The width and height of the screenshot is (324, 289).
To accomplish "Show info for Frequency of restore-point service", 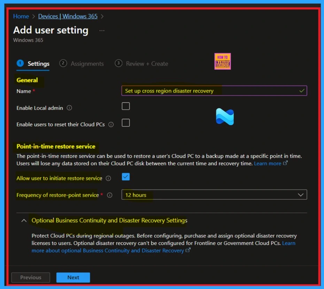I will pyautogui.click(x=109, y=195).
